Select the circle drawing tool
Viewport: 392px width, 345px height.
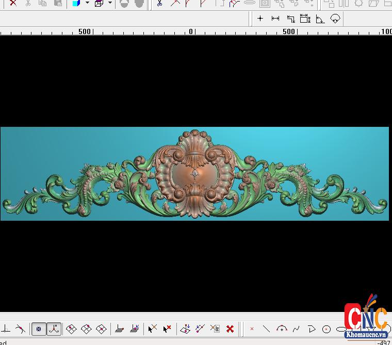326,328
